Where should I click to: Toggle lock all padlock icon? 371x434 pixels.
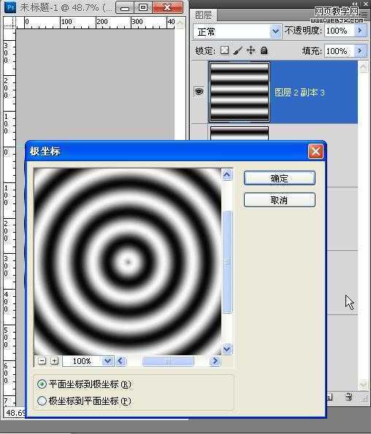click(x=264, y=50)
